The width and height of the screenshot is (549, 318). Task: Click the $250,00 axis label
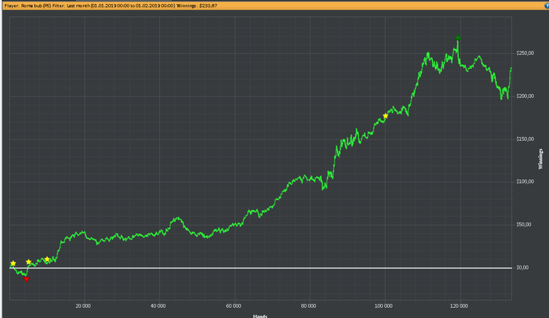click(525, 53)
